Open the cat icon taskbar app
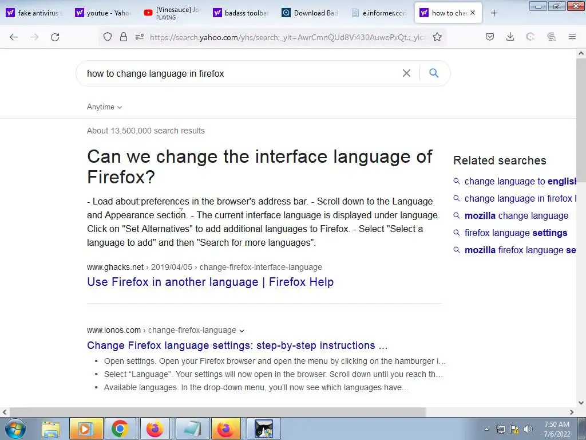The height and width of the screenshot is (440, 586). [x=264, y=429]
